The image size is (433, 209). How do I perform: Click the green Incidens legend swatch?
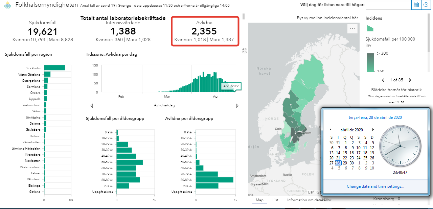pyautogui.click(x=370, y=28)
